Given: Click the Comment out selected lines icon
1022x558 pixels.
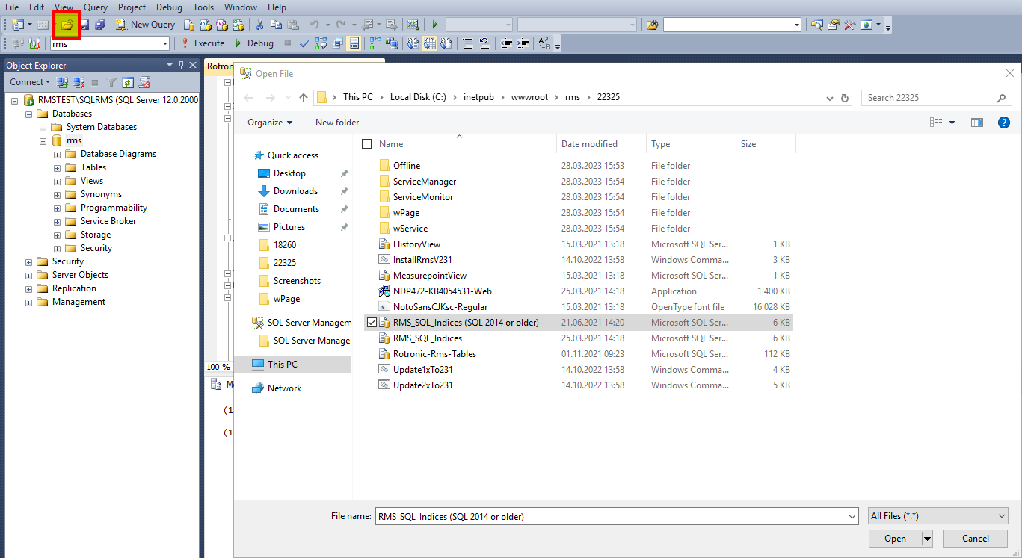Looking at the screenshot, I should [x=468, y=43].
